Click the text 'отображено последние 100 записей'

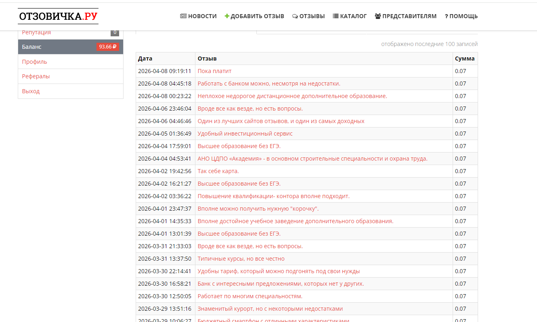click(x=429, y=44)
